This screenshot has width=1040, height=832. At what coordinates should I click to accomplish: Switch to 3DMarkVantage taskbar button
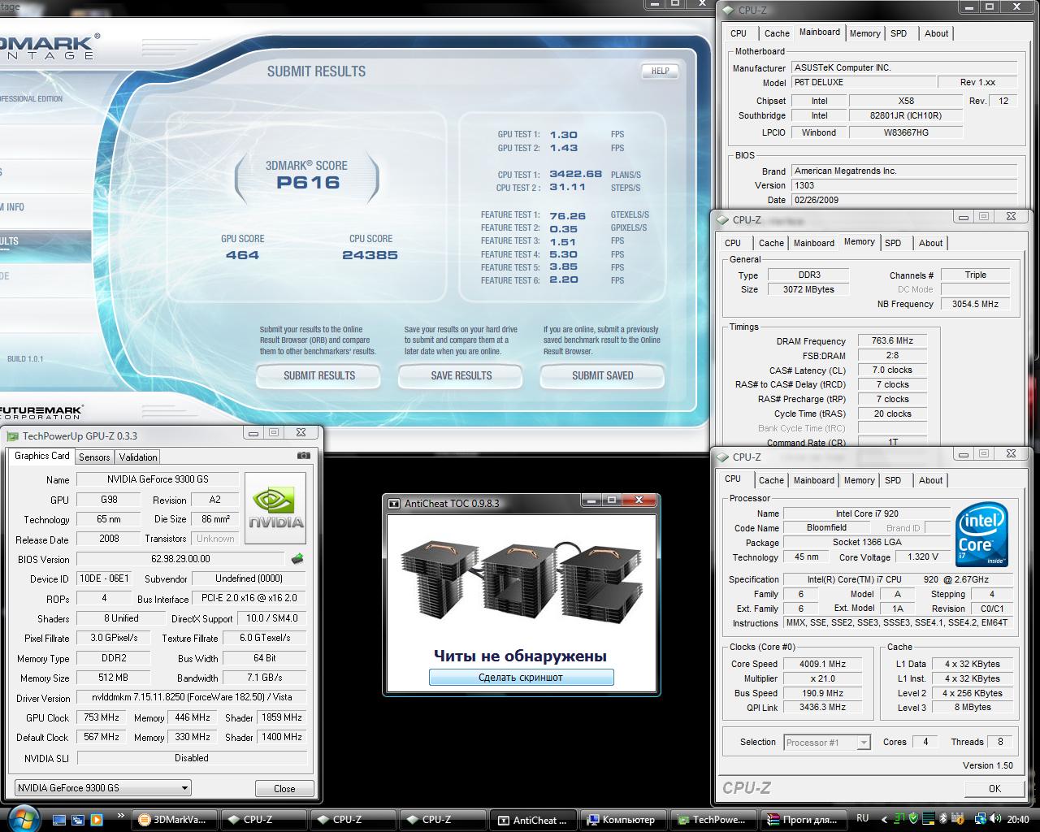[x=173, y=819]
